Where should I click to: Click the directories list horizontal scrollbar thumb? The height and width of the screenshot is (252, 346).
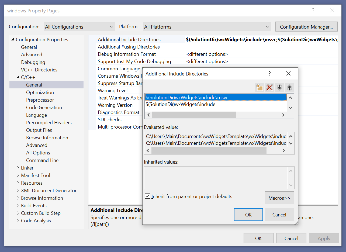tap(194, 115)
